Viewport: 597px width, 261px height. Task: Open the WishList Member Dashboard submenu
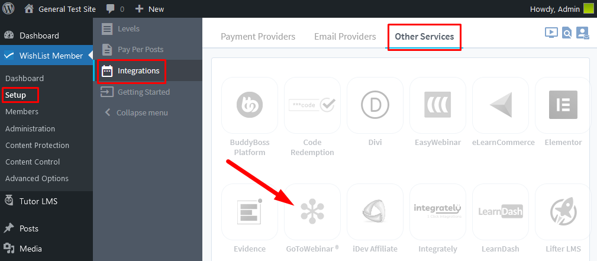[24, 78]
